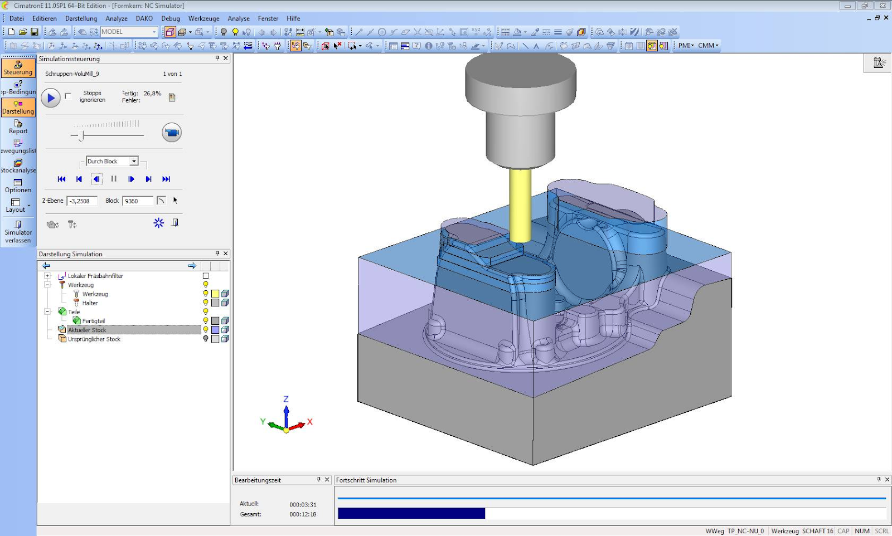The image size is (892, 536).
Task: Select the Ursprünglicher Stock tree row
Action: coord(94,339)
